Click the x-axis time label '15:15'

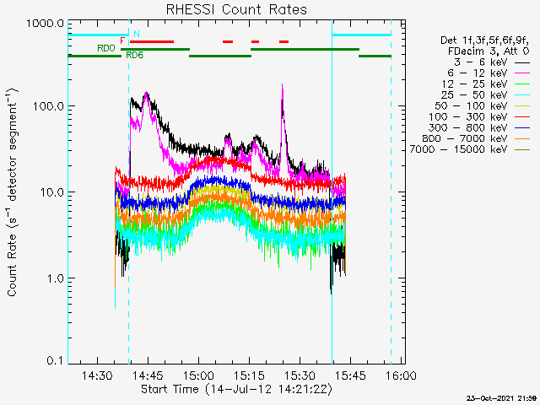(250, 375)
